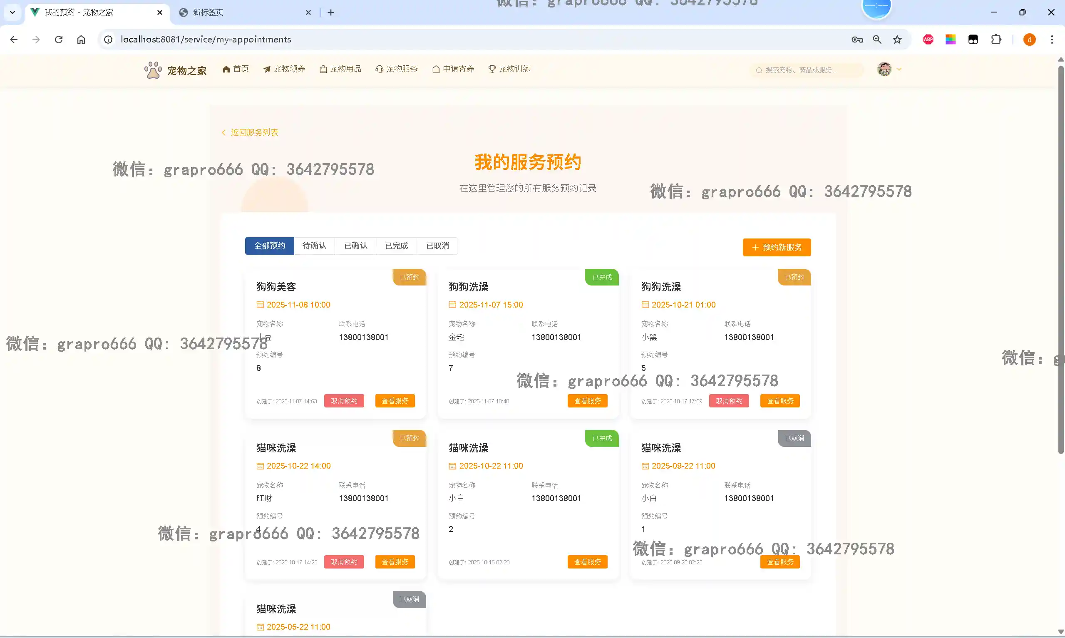Click the browser back arrow
Viewport: 1065px width, 638px height.
point(14,40)
